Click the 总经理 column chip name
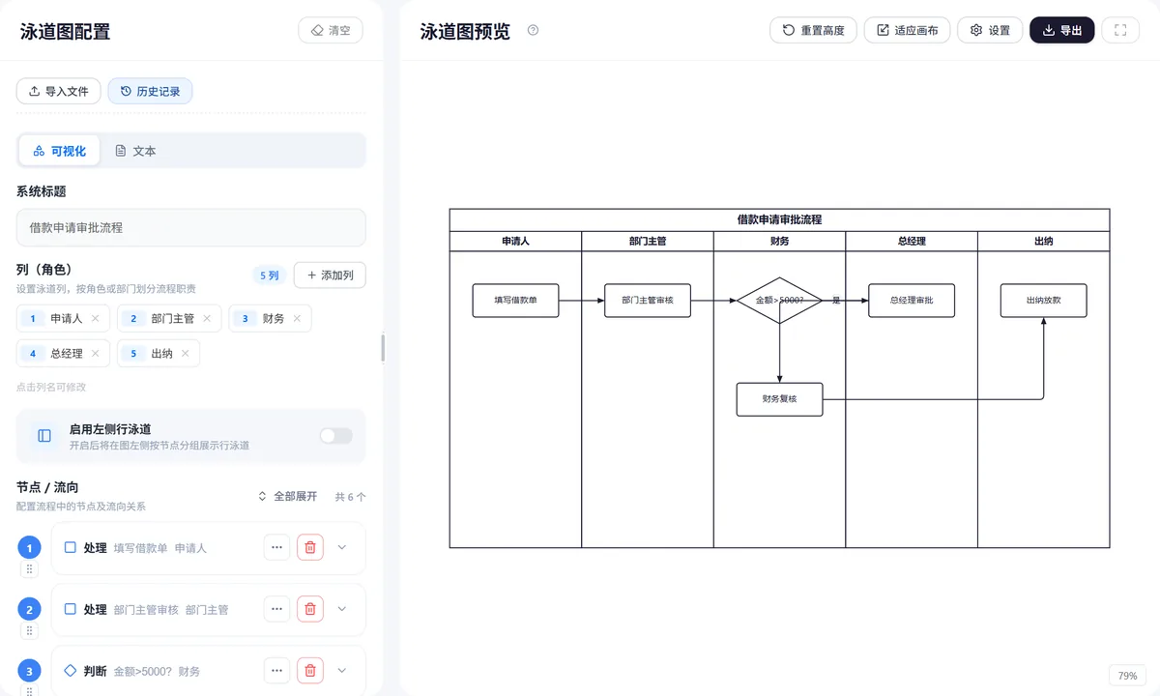This screenshot has height=696, width=1160. click(x=67, y=353)
